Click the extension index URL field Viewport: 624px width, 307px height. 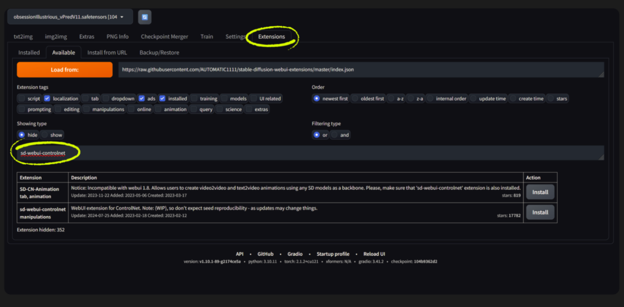(360, 70)
